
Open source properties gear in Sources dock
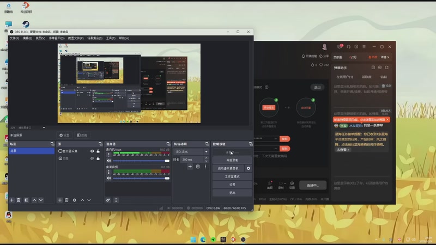[x=74, y=200]
